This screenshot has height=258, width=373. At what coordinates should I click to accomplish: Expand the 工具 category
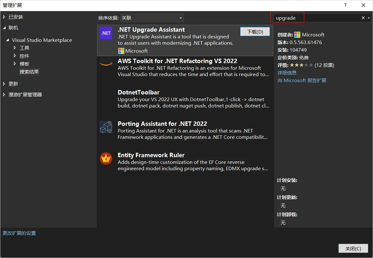coord(15,48)
